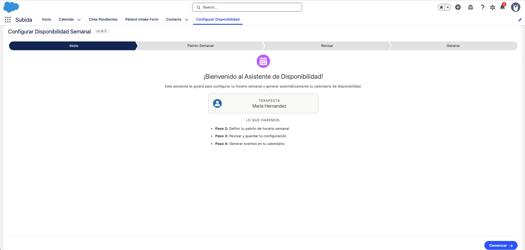Viewport: 525px width, 250px height.
Task: Open the App Launcher grid
Action: 8,19
